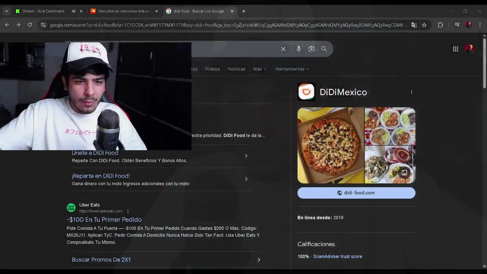This screenshot has width=487, height=274.
Task: Open the ¡Reparte en DiDi Food! link
Action: (x=101, y=176)
